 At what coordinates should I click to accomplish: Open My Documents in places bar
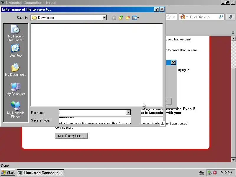point(16,70)
